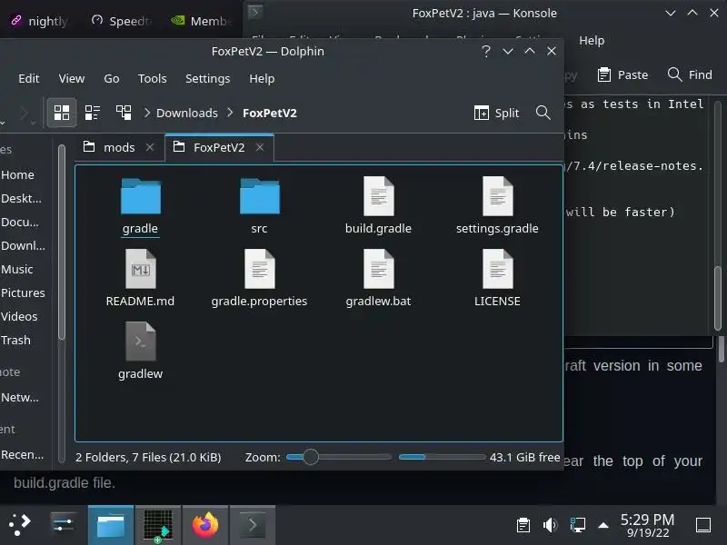727x545 pixels.
Task: Open the View menu in Dolphin
Action: tap(72, 78)
